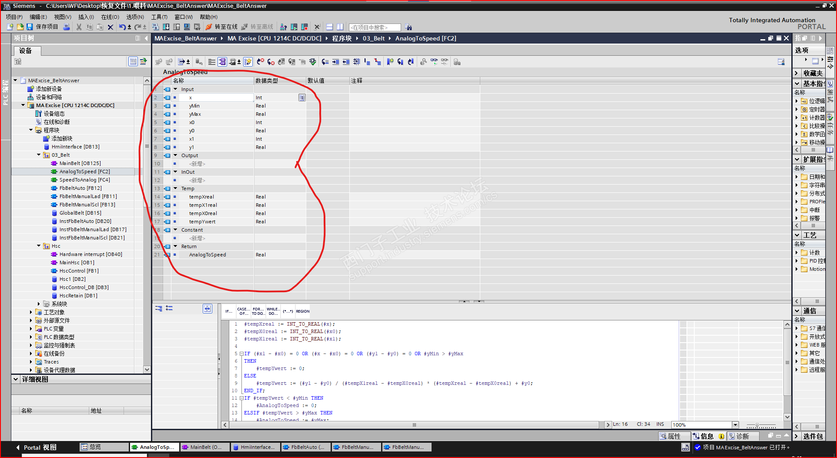This screenshot has width=837, height=458.
Task: Click the new project icon in the main toolbar
Action: click(x=10, y=27)
